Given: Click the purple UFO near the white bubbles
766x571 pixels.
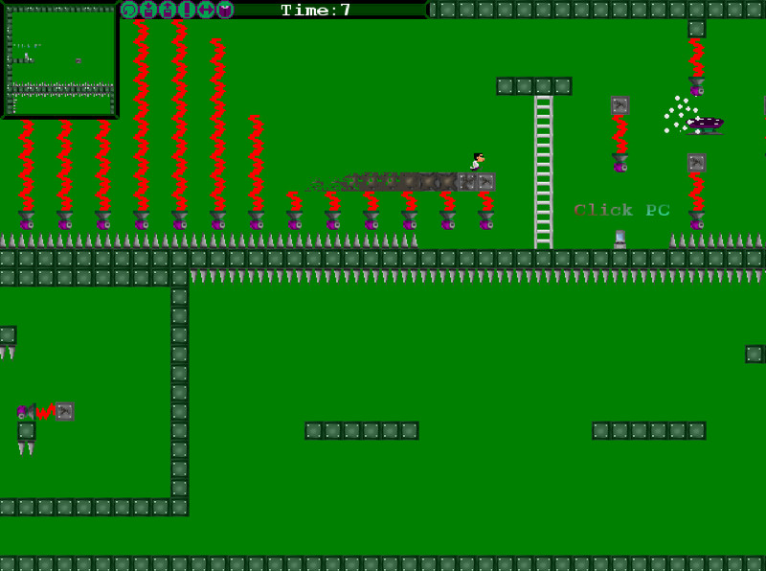Looking at the screenshot, I should pyautogui.click(x=706, y=124).
